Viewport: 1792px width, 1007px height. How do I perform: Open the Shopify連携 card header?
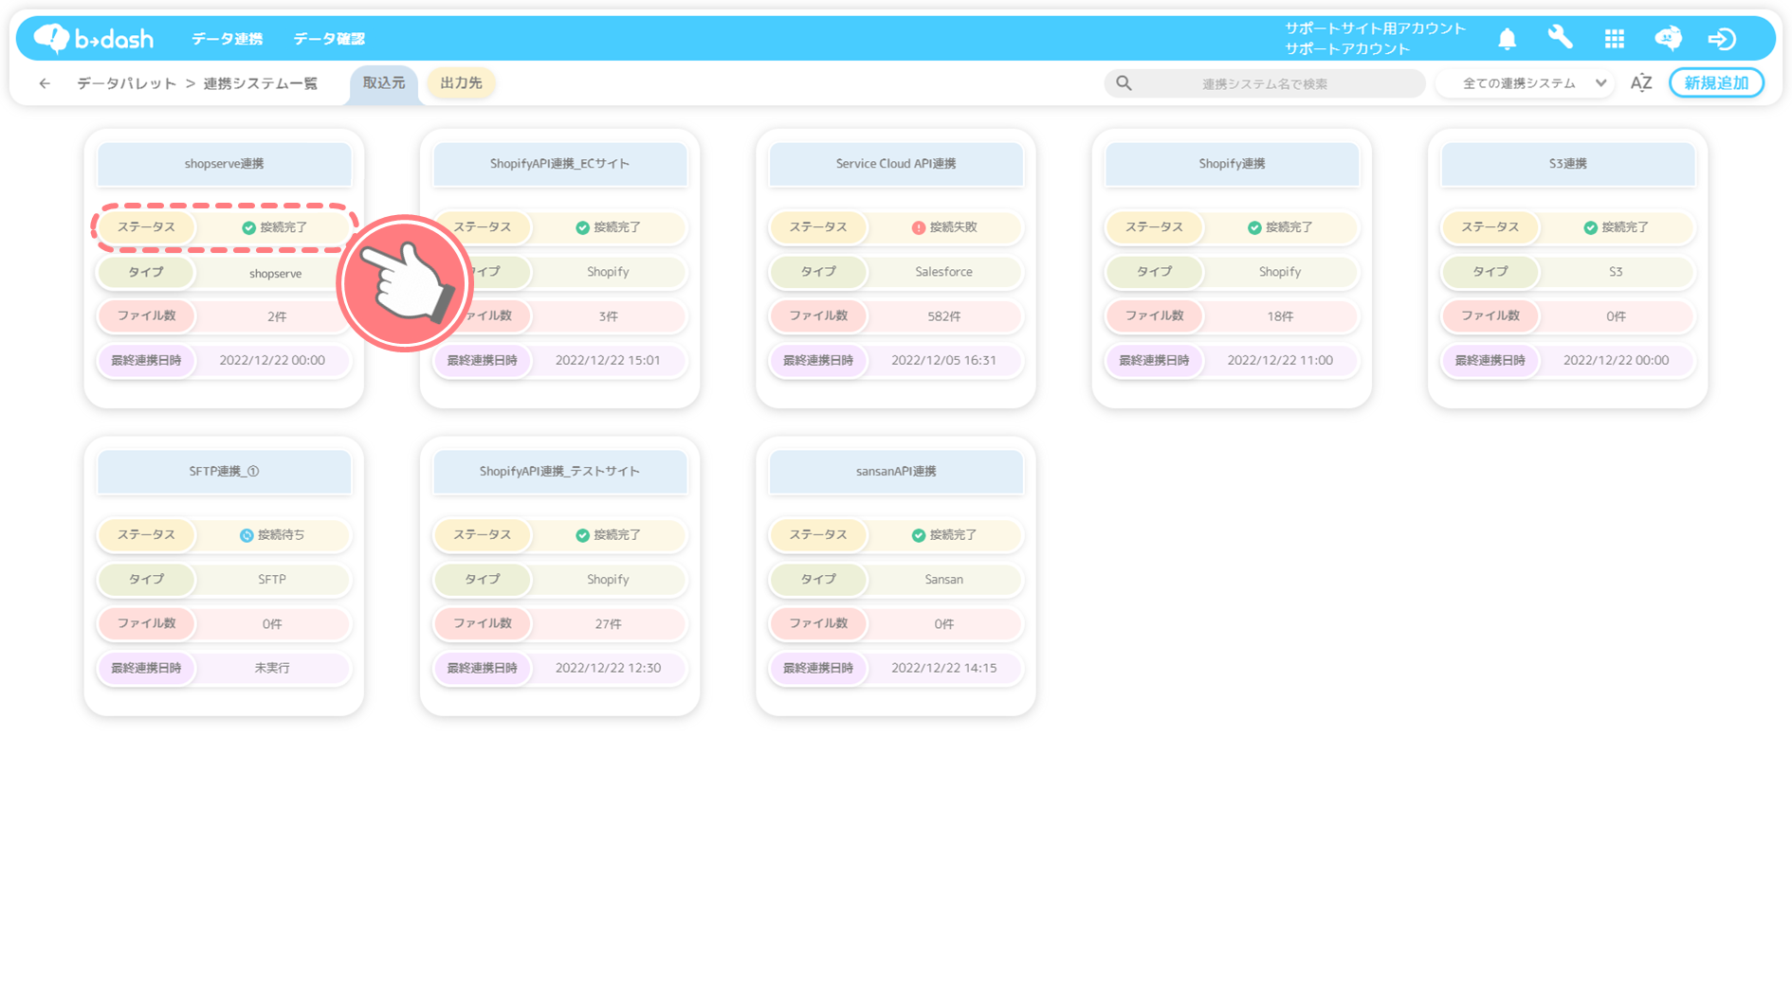pos(1232,164)
